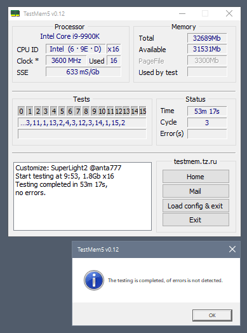This screenshot has width=247, height=333.
Task: Open the Home link button
Action: pos(196,177)
